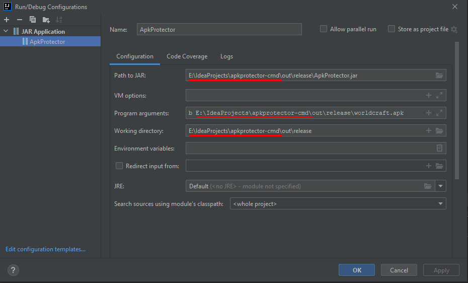
Task: Click the Apply button
Action: pos(441,270)
